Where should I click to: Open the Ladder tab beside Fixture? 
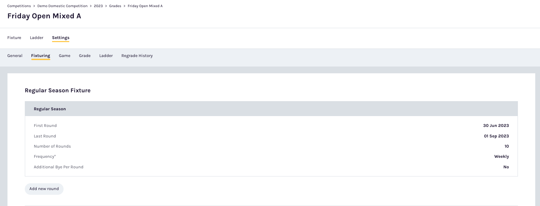click(x=37, y=38)
